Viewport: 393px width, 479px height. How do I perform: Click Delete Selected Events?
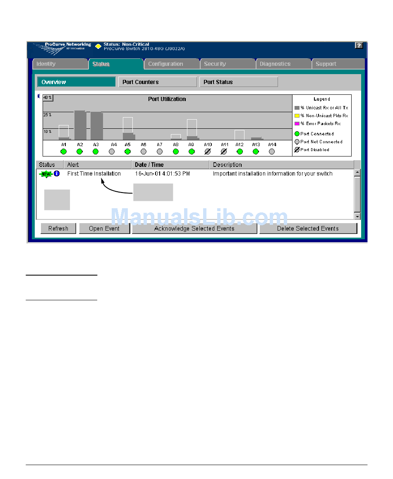pyautogui.click(x=308, y=229)
